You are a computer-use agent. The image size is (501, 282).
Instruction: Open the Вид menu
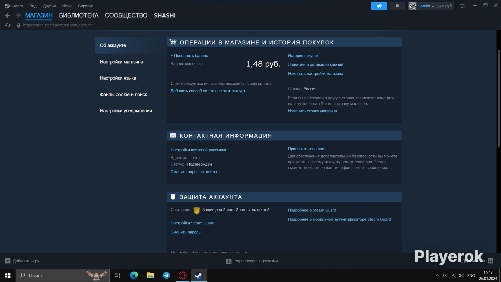pos(33,6)
